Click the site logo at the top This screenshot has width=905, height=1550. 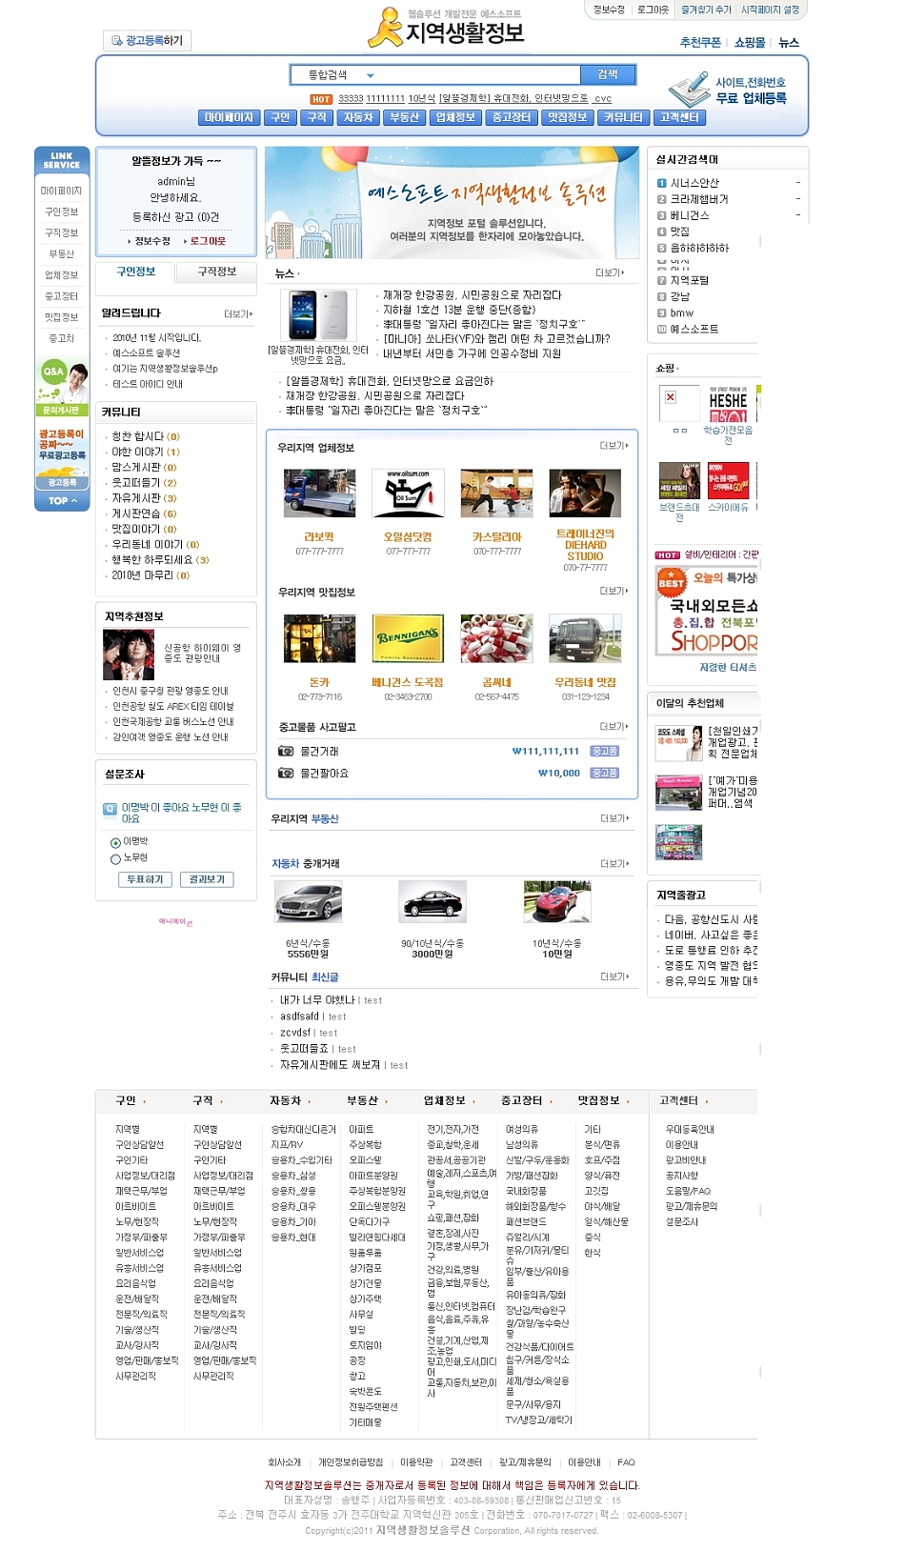(x=446, y=29)
